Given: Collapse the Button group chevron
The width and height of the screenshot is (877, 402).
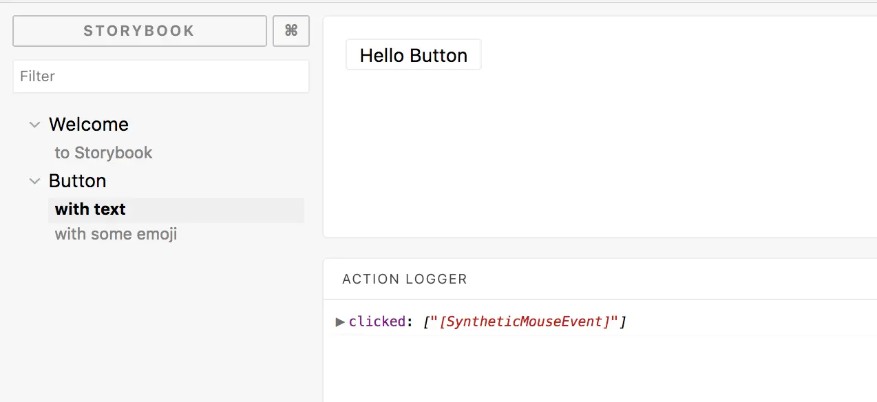Looking at the screenshot, I should point(34,181).
